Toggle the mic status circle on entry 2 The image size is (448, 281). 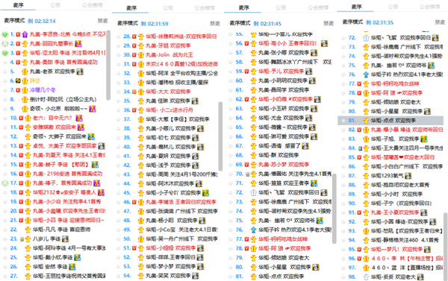coord(4,44)
